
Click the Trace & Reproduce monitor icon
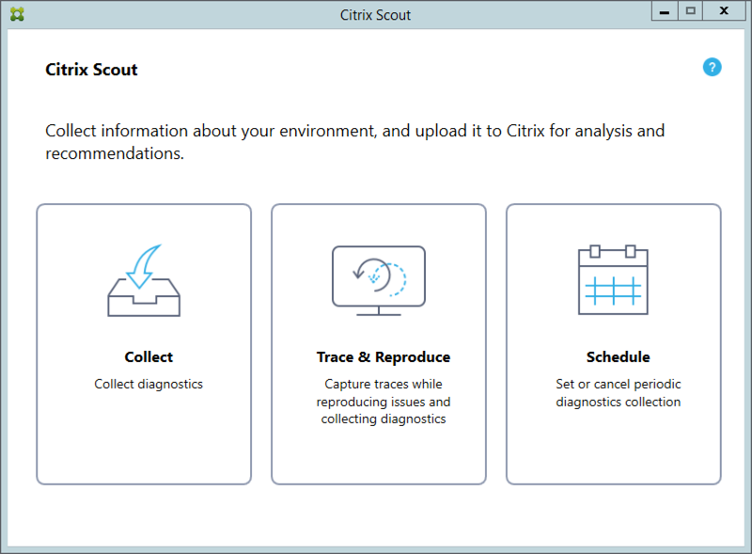click(x=379, y=280)
